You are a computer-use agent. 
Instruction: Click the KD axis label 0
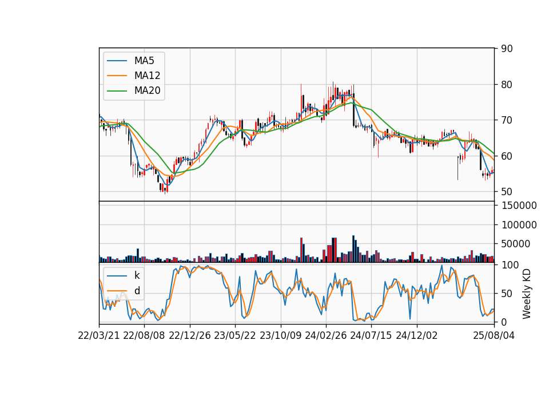point(504,322)
